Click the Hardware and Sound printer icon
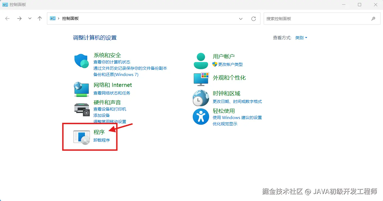This screenshot has height=201, width=383. (82, 109)
